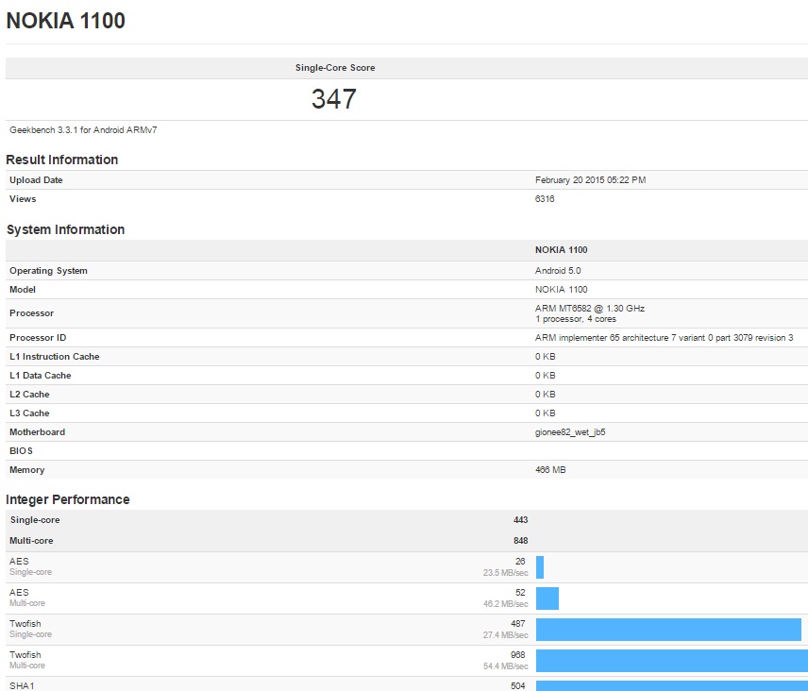Select the Upload Date row label

(36, 180)
